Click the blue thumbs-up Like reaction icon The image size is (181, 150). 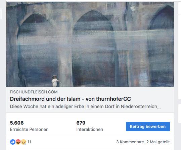(13, 142)
